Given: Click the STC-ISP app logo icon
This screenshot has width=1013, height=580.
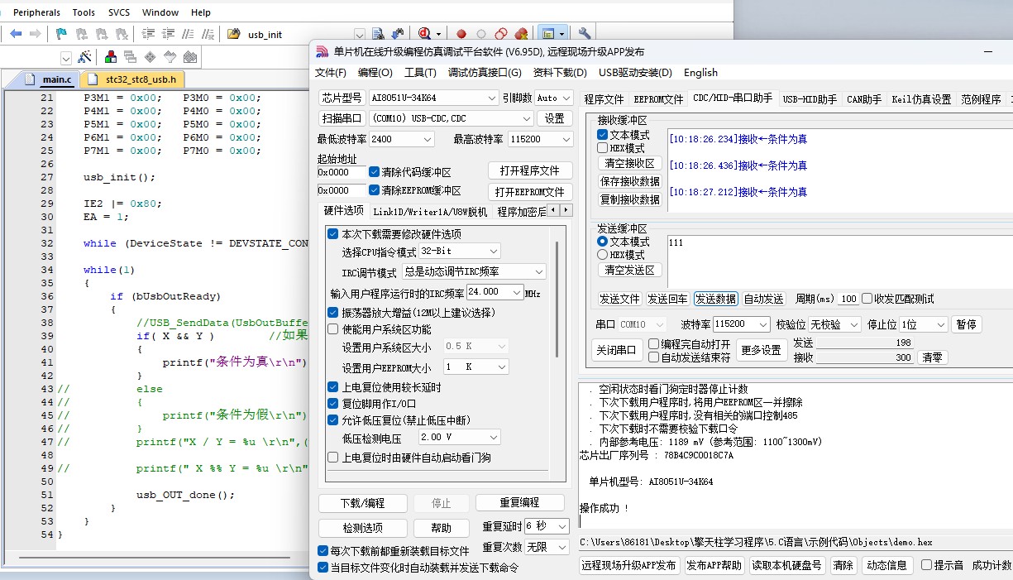Looking at the screenshot, I should pyautogui.click(x=323, y=52).
